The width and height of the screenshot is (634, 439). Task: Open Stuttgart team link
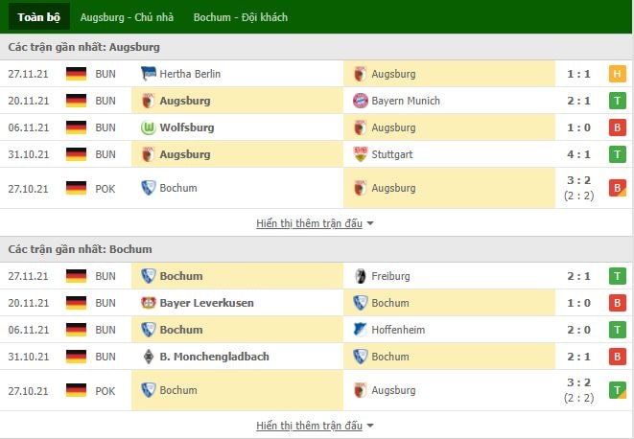coord(392,154)
